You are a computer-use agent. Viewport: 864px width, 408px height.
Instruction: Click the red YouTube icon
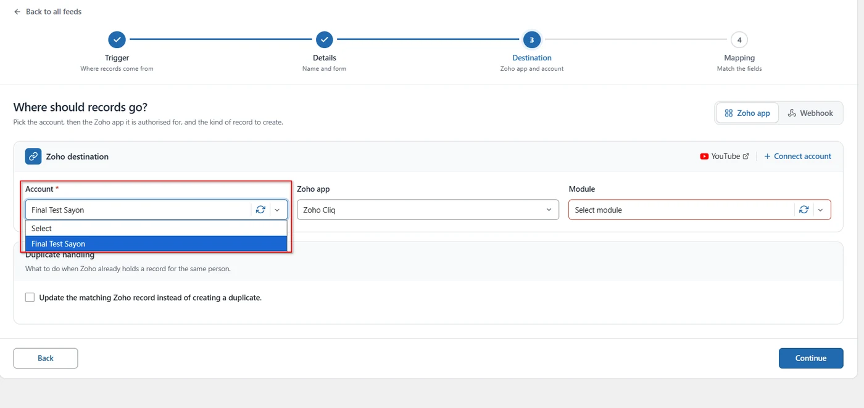pos(704,157)
